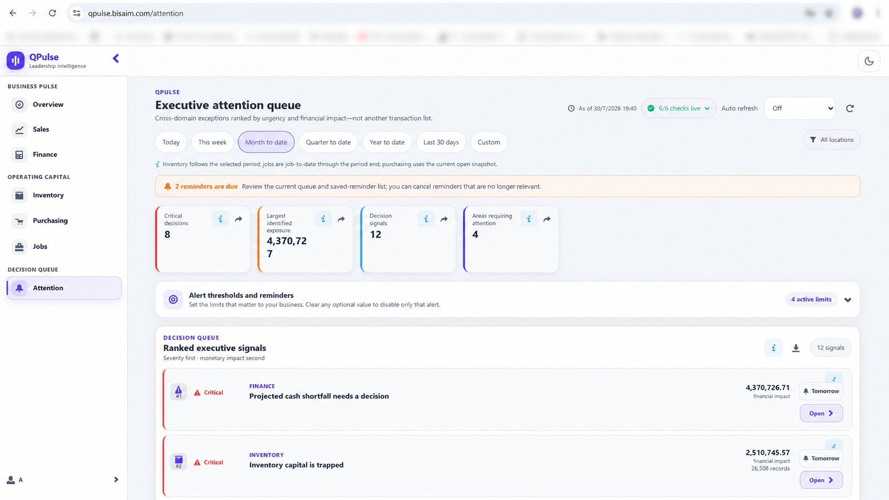This screenshot has width=889, height=500.
Task: Select the Custom period chip
Action: [x=489, y=142]
